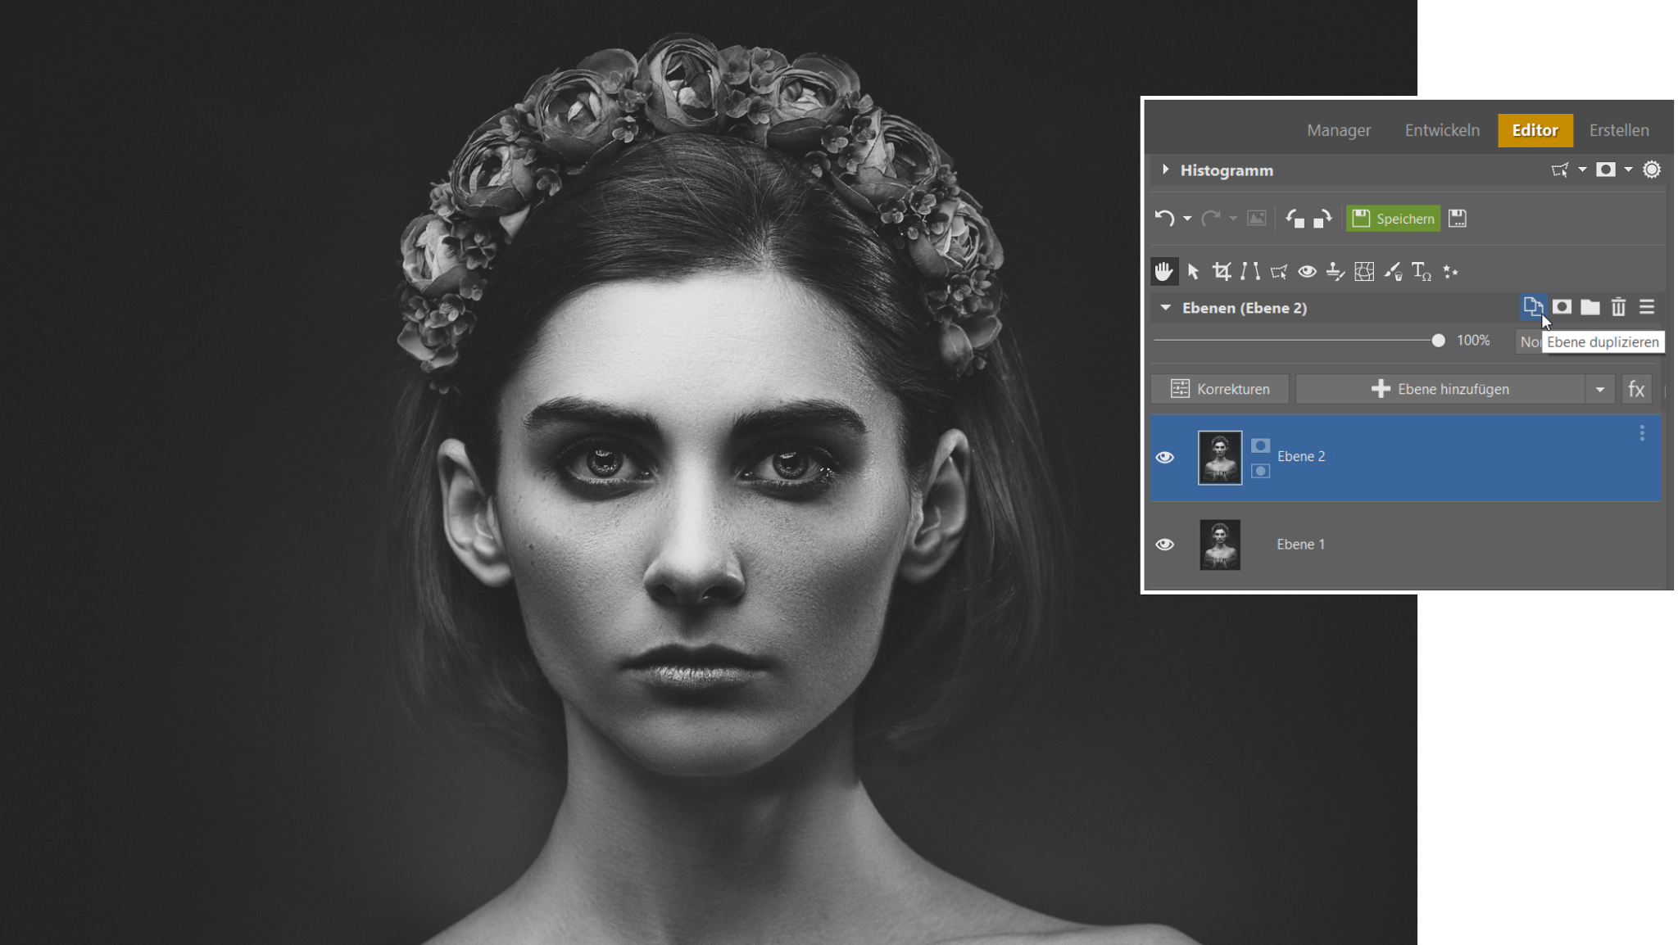The height and width of the screenshot is (945, 1678).
Task: Rotate the image right
Action: tap(1322, 219)
